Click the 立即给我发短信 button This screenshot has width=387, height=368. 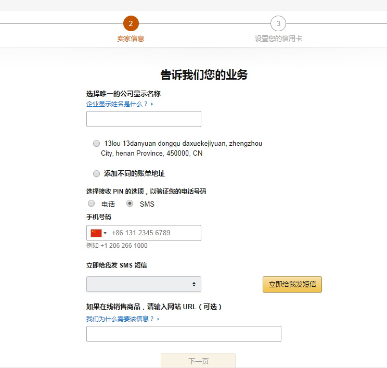coord(292,284)
